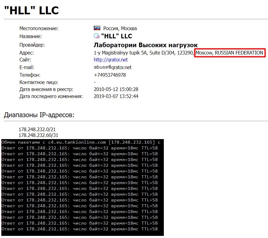Click the Диапазоны IP-адресов heading

[39, 115]
